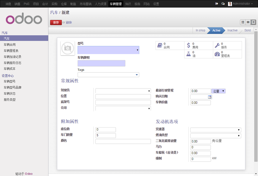Open the flask fuel stat button
The width and height of the screenshot is (258, 176).
point(199,54)
